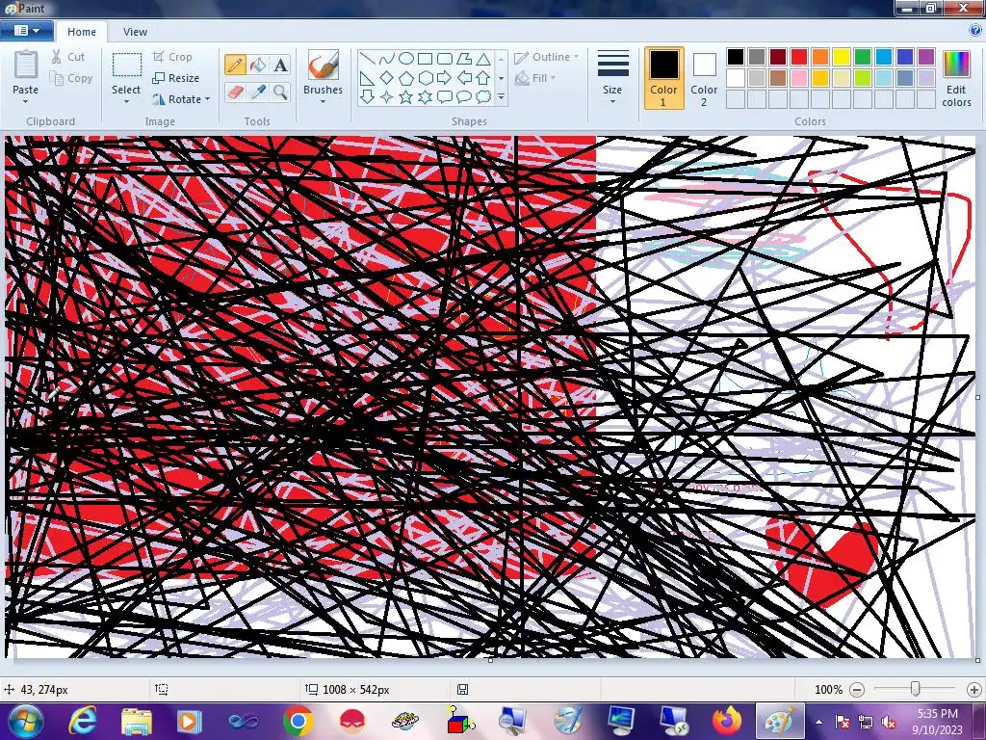Choose the Right triangle shape

tap(368, 78)
